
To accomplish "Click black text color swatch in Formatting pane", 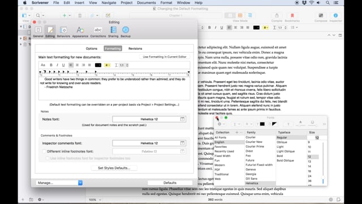I will pos(98,65).
